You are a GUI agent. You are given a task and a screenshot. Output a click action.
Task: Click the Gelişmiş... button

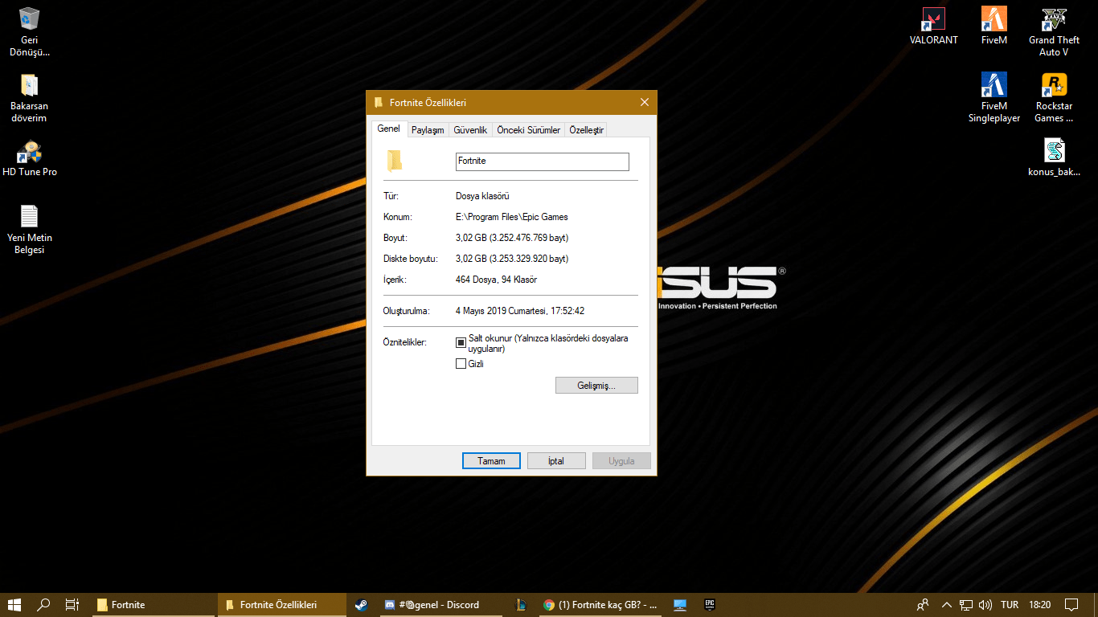pyautogui.click(x=596, y=386)
